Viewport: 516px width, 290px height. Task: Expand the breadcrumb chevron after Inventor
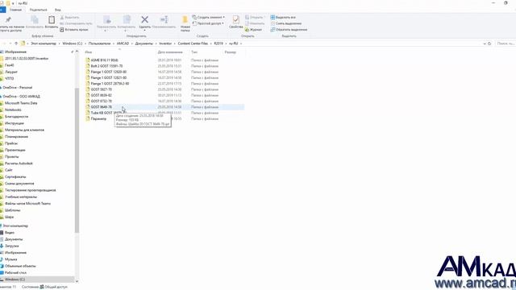pyautogui.click(x=174, y=43)
